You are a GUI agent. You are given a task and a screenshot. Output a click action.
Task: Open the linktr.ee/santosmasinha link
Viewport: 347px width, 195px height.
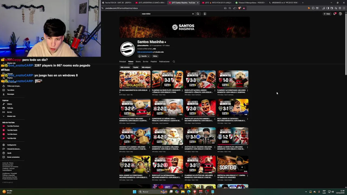pyautogui.click(x=145, y=52)
